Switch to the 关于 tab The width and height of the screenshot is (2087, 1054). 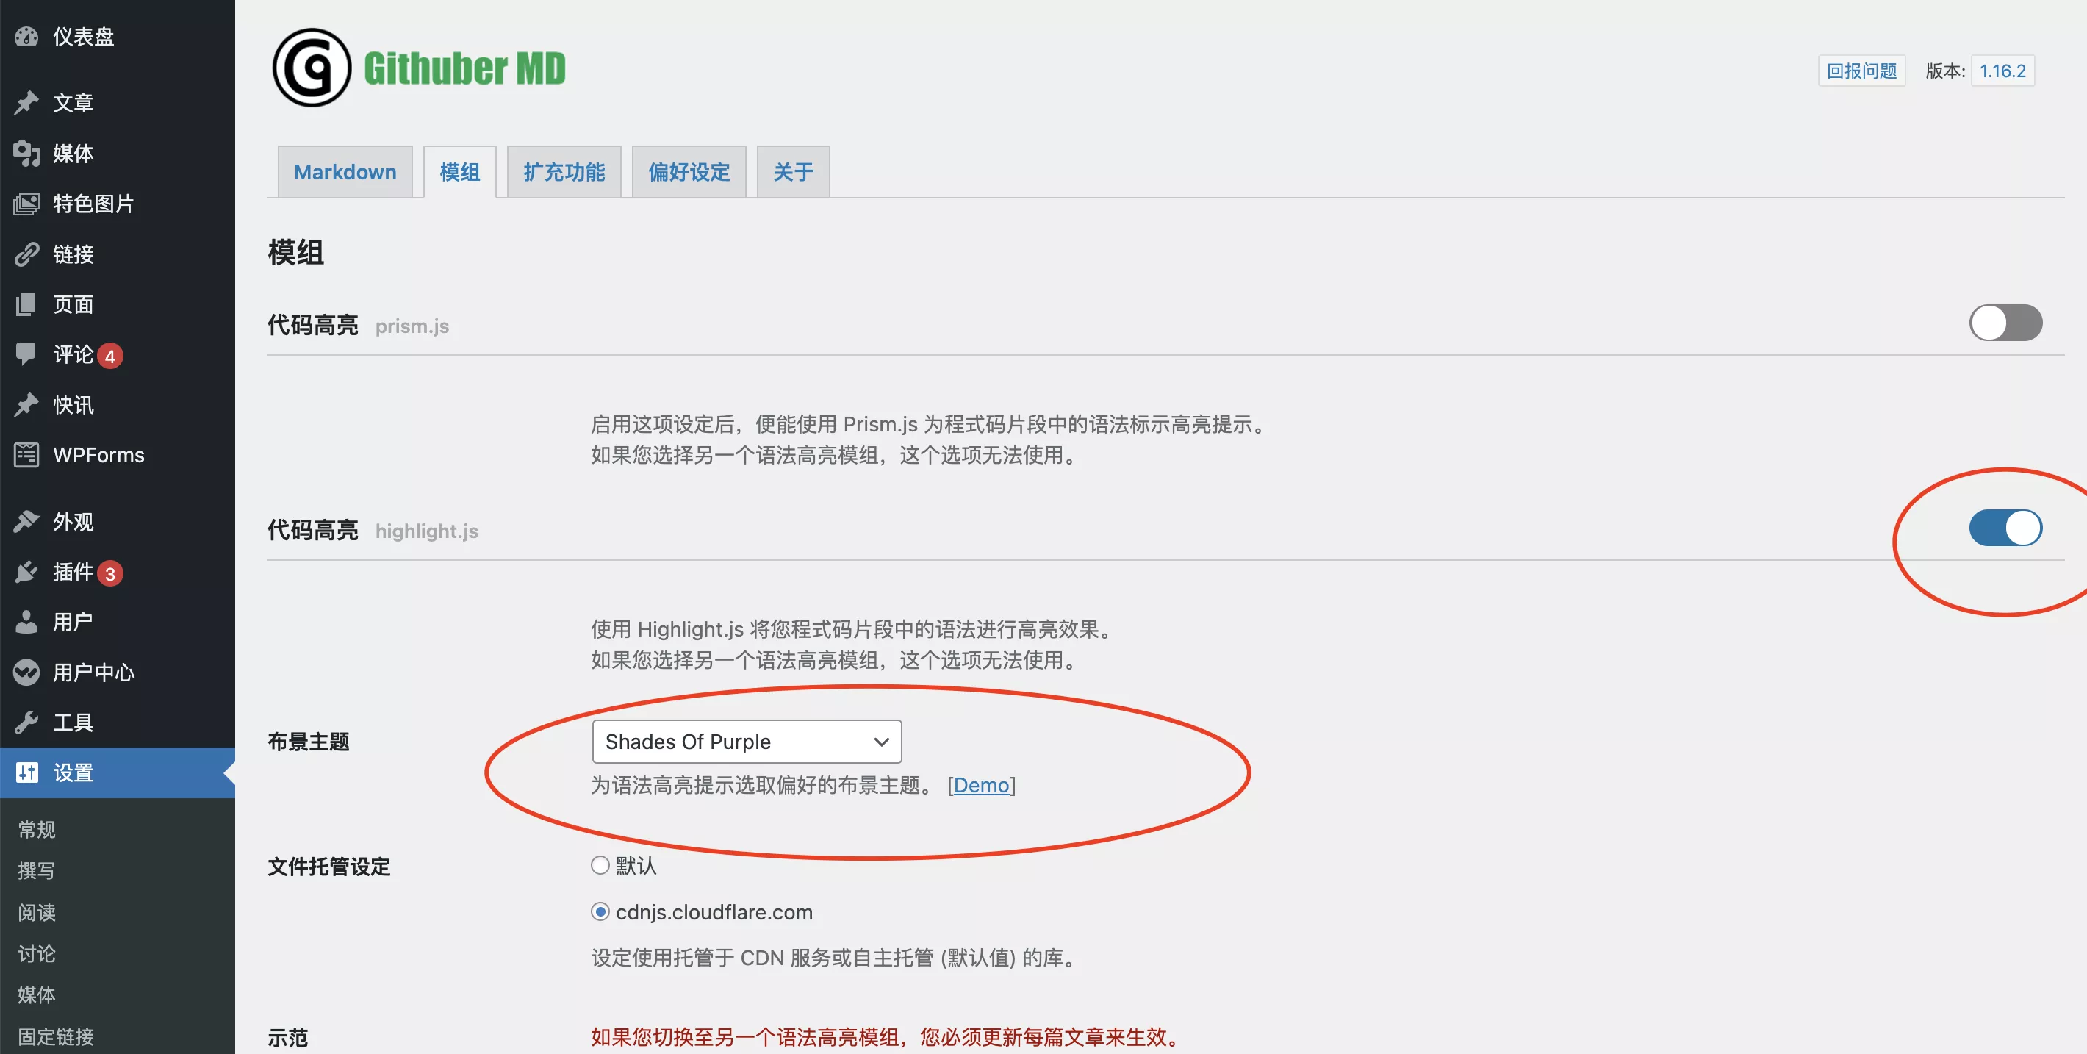793,172
